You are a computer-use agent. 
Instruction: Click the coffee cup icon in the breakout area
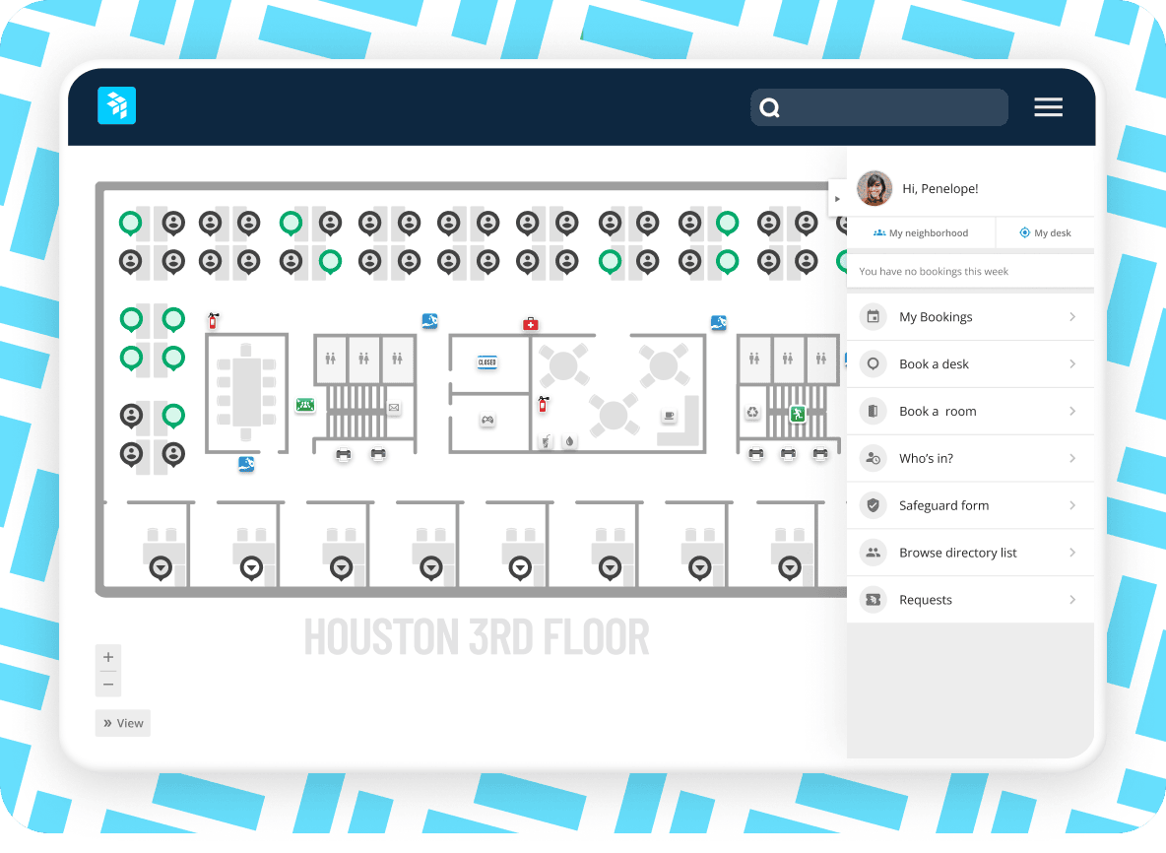click(669, 415)
